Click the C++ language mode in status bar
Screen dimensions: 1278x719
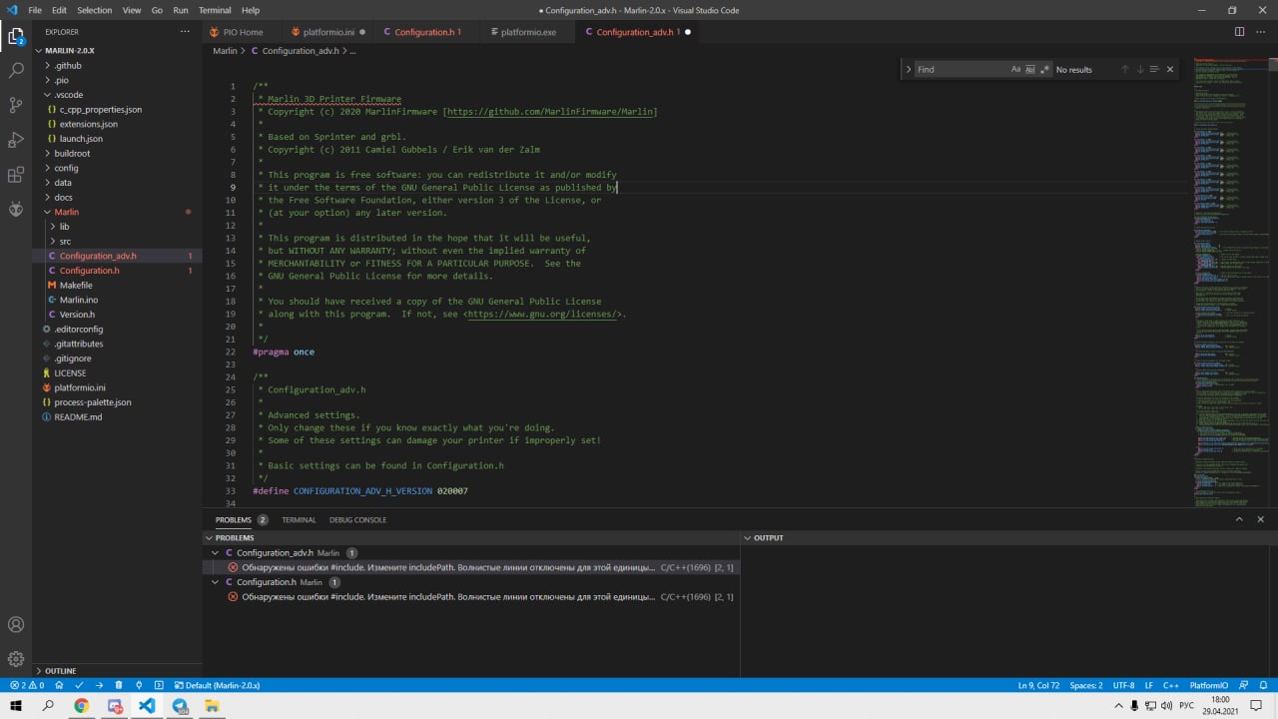coord(1170,686)
